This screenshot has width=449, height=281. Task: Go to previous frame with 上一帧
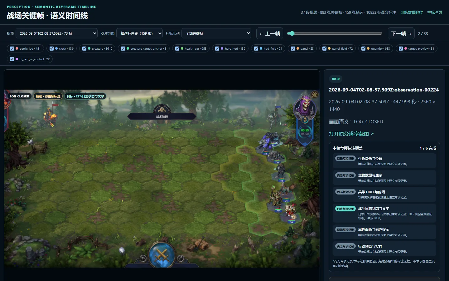tap(270, 33)
